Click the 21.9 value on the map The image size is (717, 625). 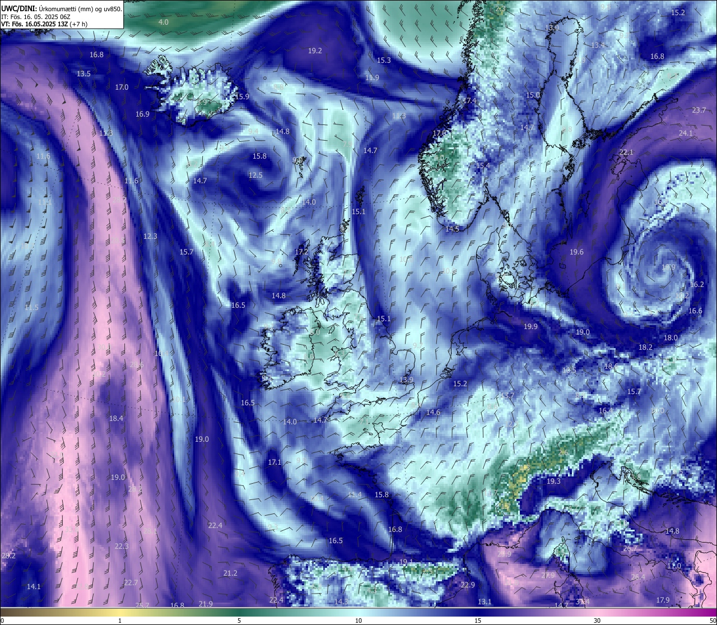tap(206, 604)
